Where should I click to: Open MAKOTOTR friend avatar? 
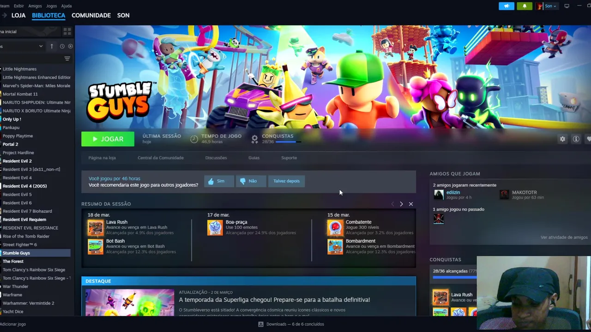504,195
